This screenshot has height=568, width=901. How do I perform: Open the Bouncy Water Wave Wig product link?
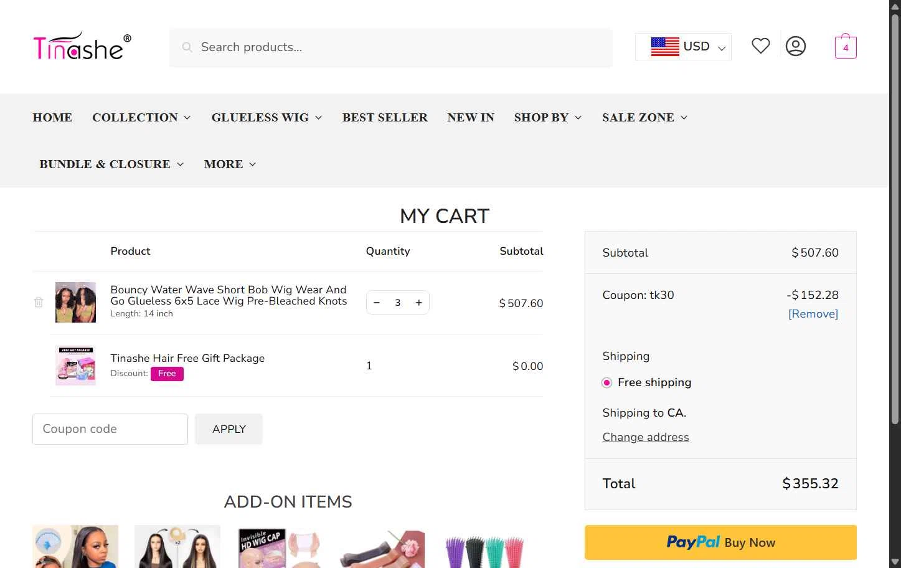point(229,295)
